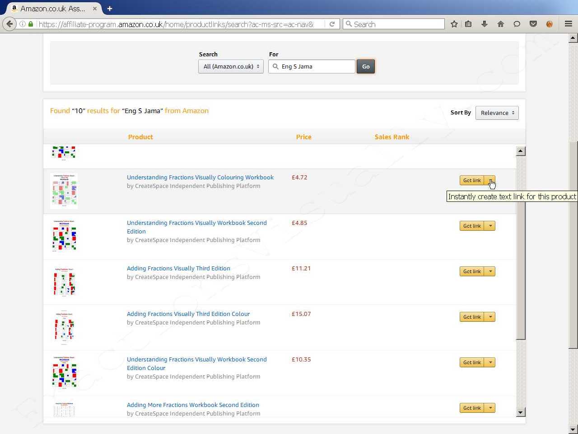Reload the page with the refresh icon
578x434 pixels.
click(332, 24)
